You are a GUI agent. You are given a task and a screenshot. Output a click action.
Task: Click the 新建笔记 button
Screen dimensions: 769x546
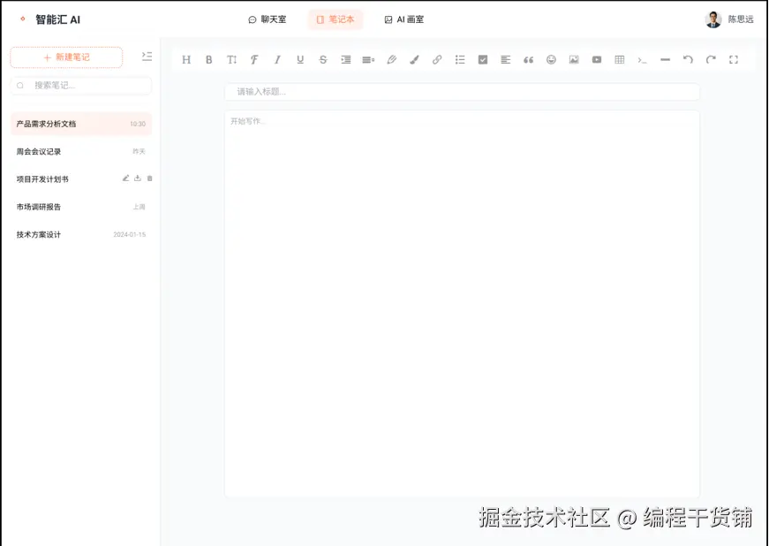(x=66, y=57)
